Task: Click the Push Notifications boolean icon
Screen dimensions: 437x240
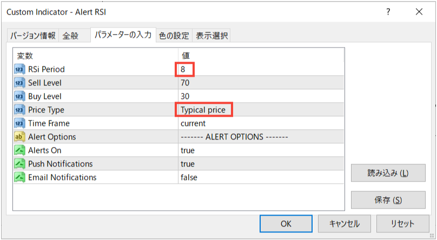Action: (x=19, y=164)
